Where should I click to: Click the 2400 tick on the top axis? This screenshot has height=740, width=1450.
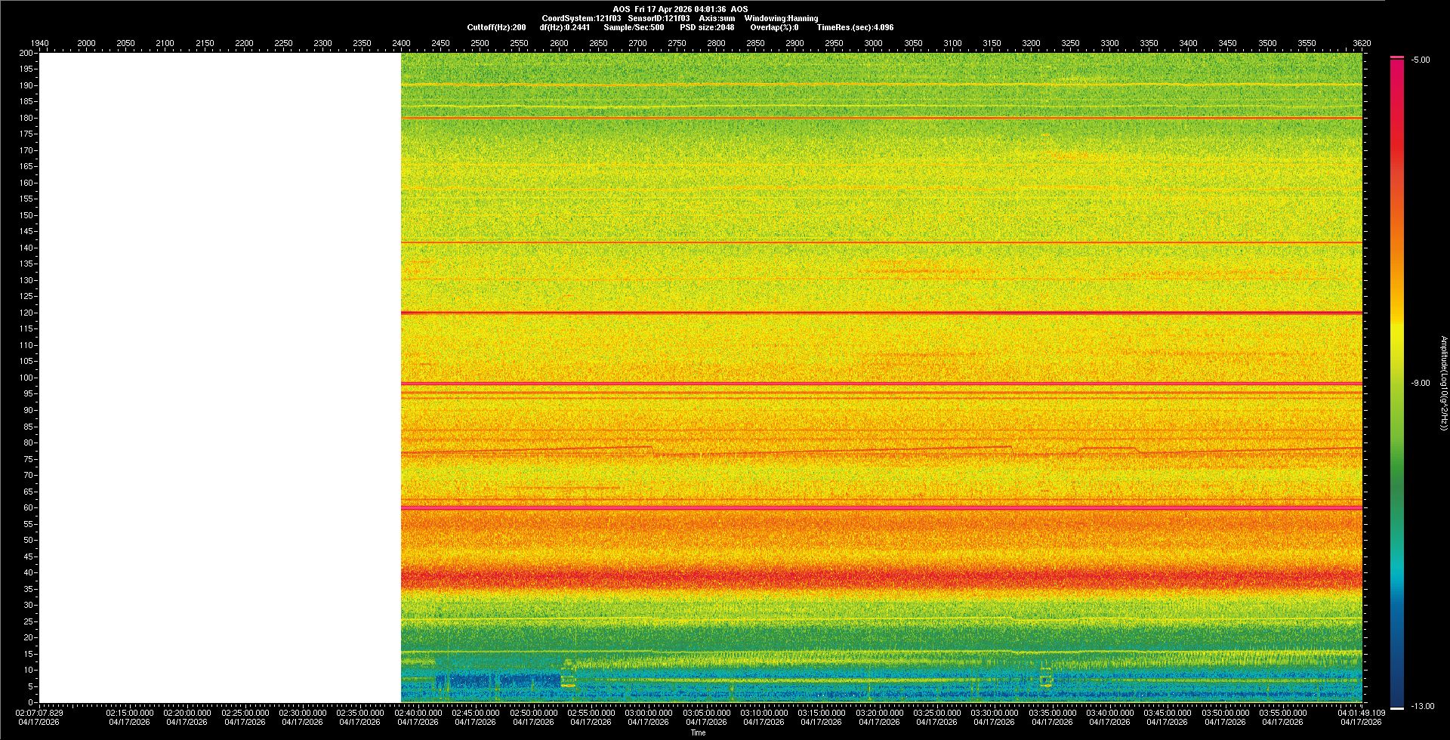[401, 43]
